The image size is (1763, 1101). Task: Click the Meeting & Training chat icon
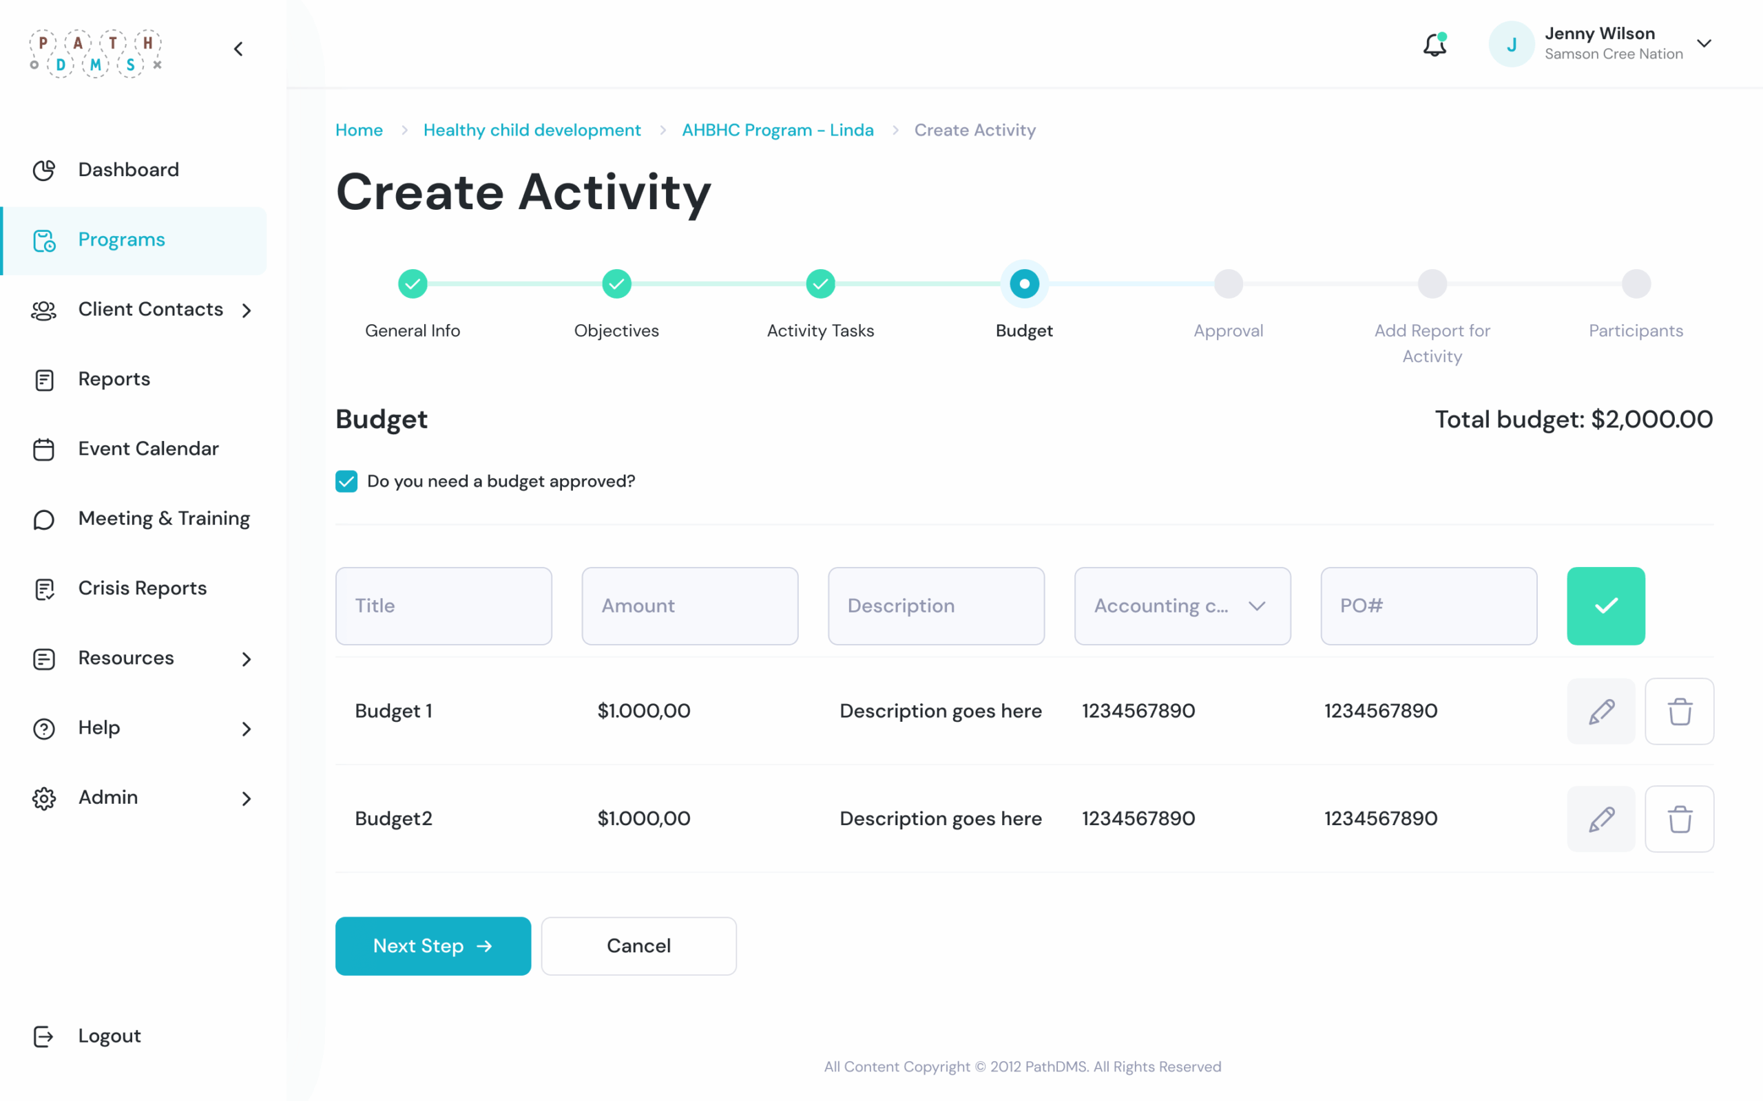click(x=43, y=519)
